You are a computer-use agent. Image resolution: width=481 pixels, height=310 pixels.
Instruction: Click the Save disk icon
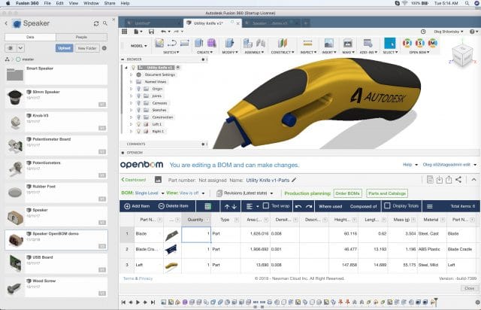coord(151,32)
